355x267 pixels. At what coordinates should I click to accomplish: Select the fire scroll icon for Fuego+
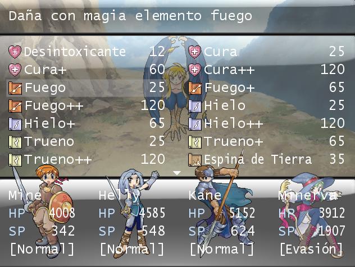click(195, 88)
